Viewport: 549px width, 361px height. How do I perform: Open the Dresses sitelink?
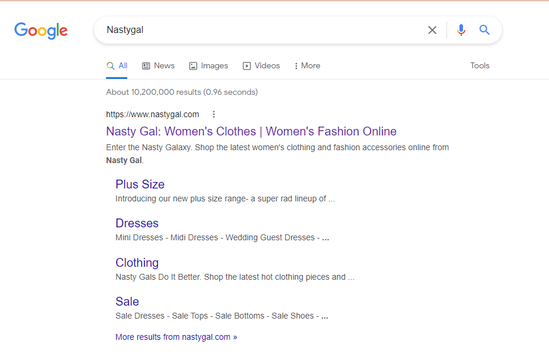(x=137, y=223)
